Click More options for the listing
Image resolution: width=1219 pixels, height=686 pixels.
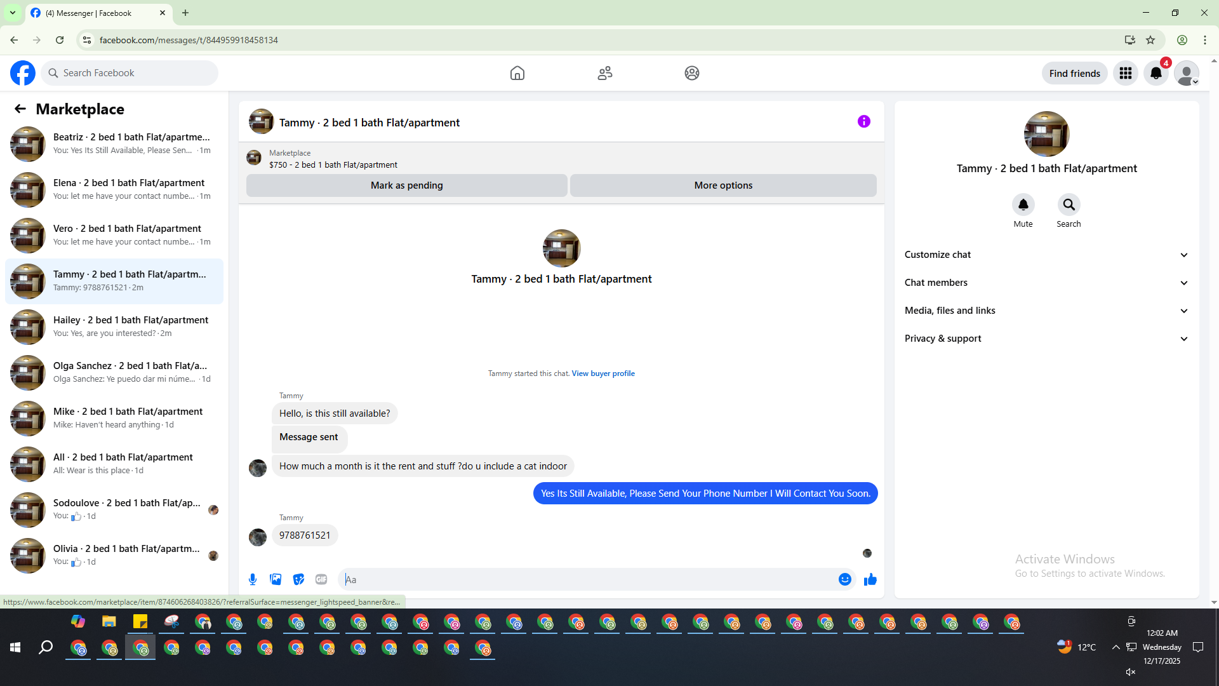click(723, 185)
